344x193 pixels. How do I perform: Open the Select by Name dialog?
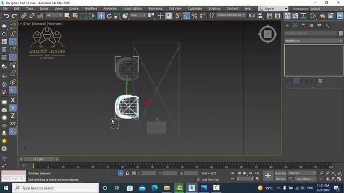tap(75, 16)
